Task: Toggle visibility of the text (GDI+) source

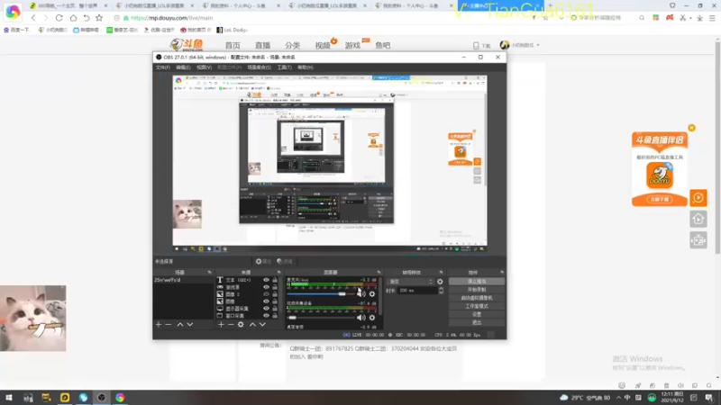Action: click(266, 280)
